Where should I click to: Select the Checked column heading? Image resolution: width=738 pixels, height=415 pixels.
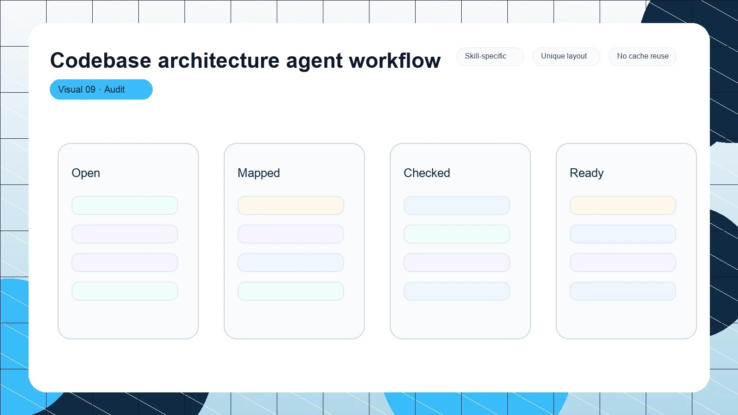click(427, 173)
